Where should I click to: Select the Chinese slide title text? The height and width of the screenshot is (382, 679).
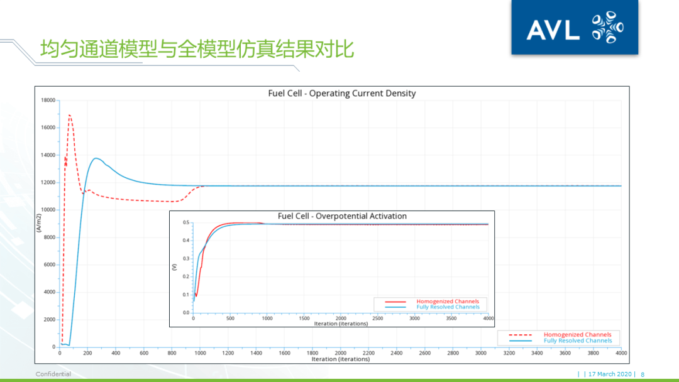[197, 49]
